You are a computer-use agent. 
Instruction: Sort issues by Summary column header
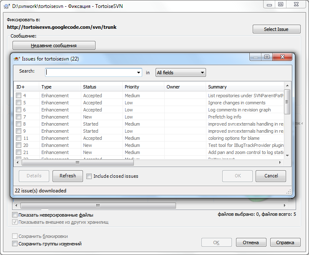click(x=245, y=87)
